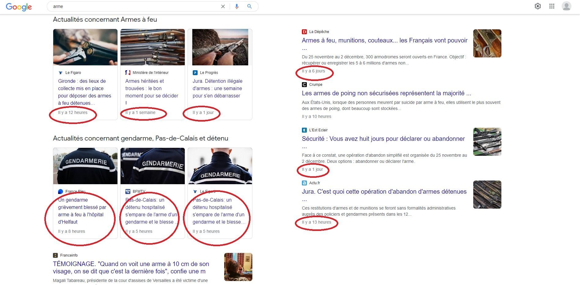Click the gendarme back thumbnail on Le Figaro card
Image resolution: width=580 pixels, height=285 pixels.
pyautogui.click(x=220, y=166)
